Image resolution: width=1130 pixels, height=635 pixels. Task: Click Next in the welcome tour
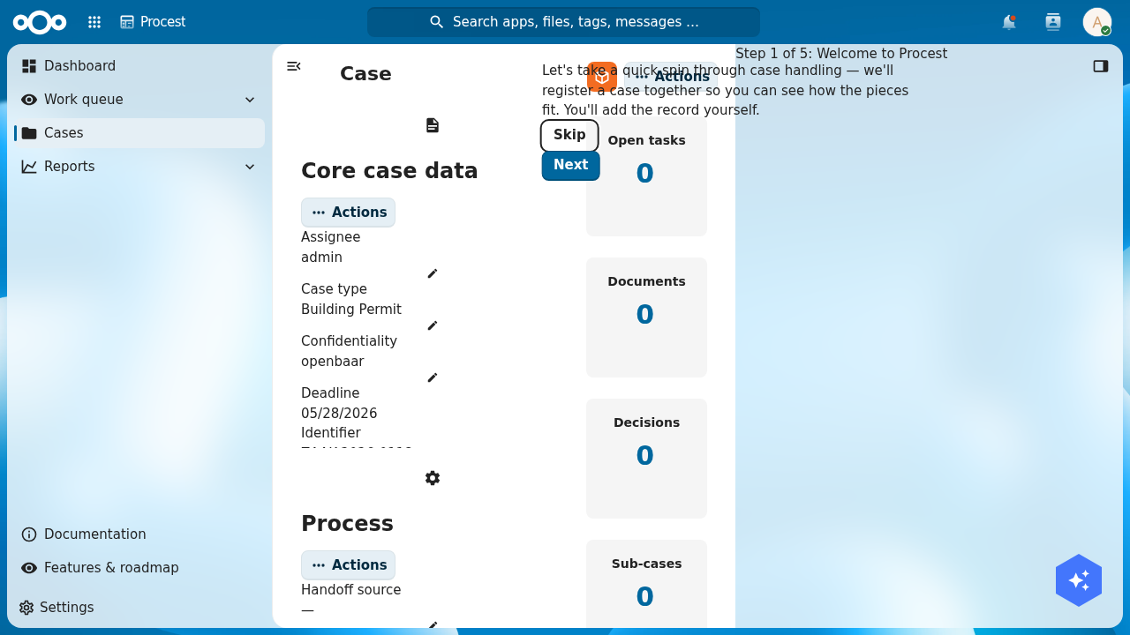click(570, 165)
